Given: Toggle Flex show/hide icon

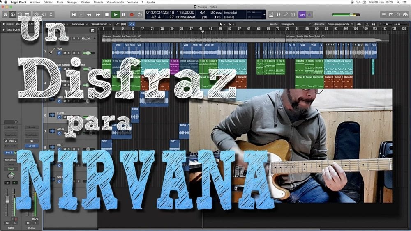Looking at the screenshot, I should tap(123, 24).
